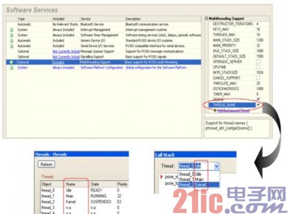The image size is (288, 214).
Task: Click the green icon of Serial Device I/O Services row
Action: click(x=12, y=46)
